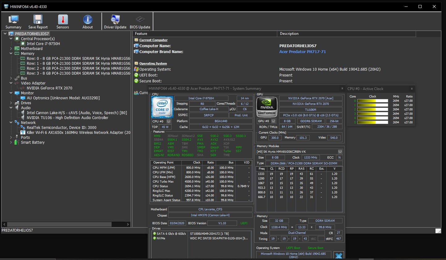Screen dimensions: 446x260
Task: Click the Windows icon beside Operating System
Action: (136, 69)
